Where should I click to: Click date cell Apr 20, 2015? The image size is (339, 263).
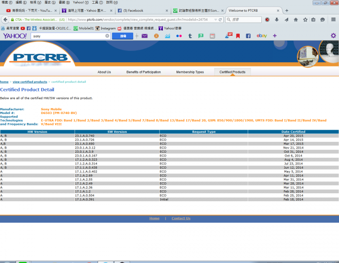(x=293, y=136)
